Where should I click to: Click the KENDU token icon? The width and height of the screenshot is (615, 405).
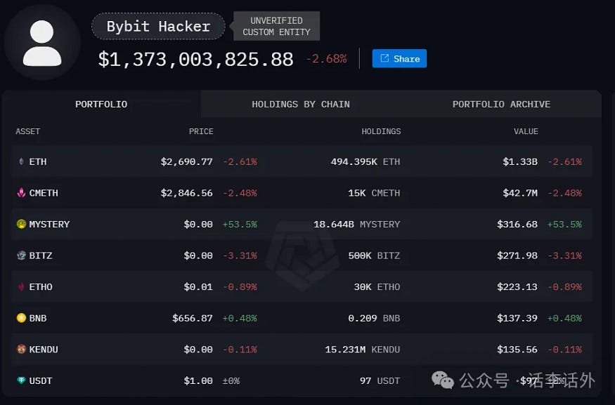(21, 350)
